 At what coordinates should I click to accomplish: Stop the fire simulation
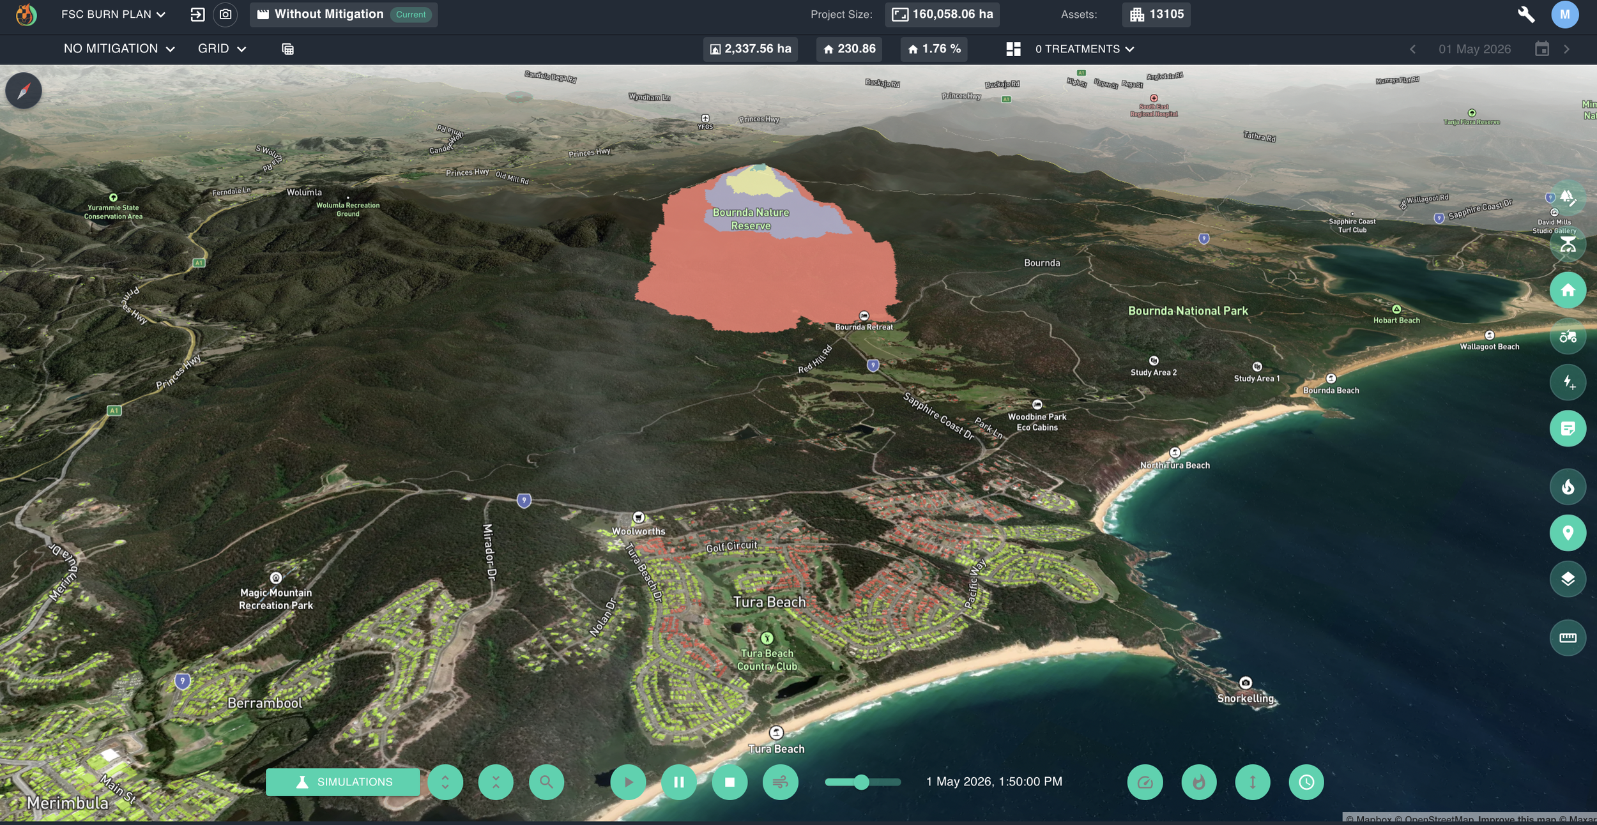730,782
